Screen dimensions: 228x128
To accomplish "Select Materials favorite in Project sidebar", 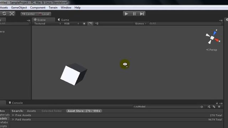I will click(5, 114).
